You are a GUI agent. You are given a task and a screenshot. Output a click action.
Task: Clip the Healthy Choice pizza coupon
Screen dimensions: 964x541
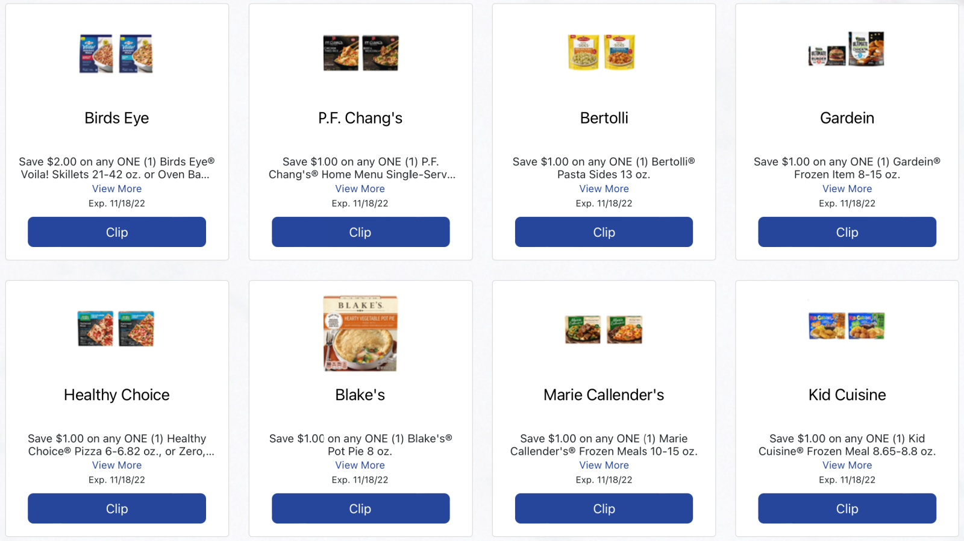(x=117, y=508)
